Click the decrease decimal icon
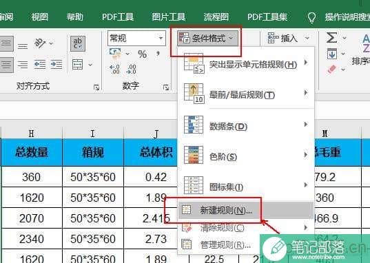Image resolution: width=370 pixels, height=263 pixels. [x=131, y=70]
